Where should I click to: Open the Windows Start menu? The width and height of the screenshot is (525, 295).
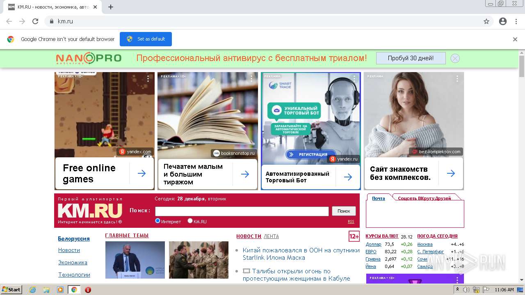11,289
